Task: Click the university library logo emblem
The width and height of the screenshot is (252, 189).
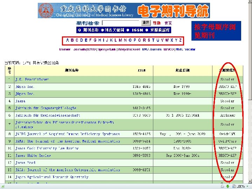Action: tap(46, 10)
